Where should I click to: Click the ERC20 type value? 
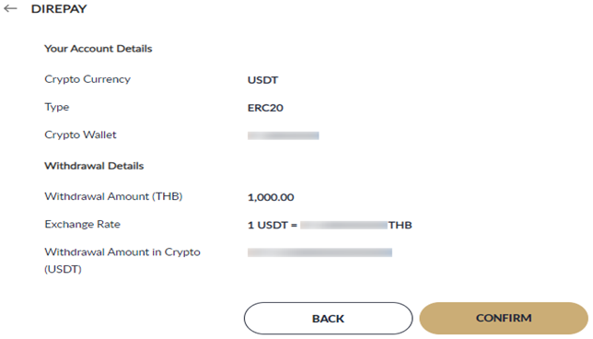coord(265,108)
